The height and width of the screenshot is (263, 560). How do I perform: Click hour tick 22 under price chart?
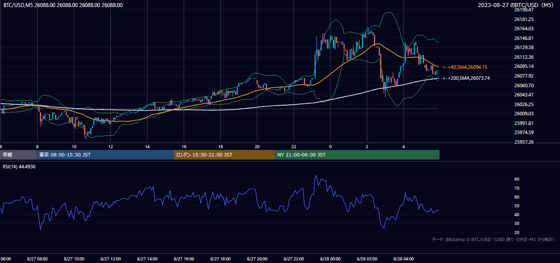[x=294, y=146]
